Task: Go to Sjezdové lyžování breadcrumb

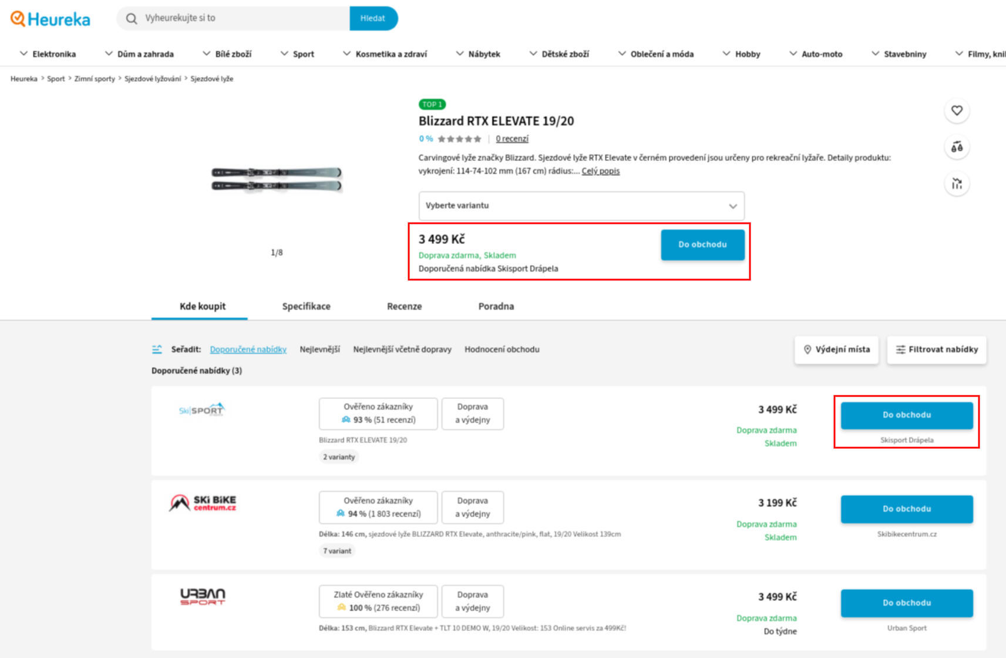Action: (x=153, y=79)
